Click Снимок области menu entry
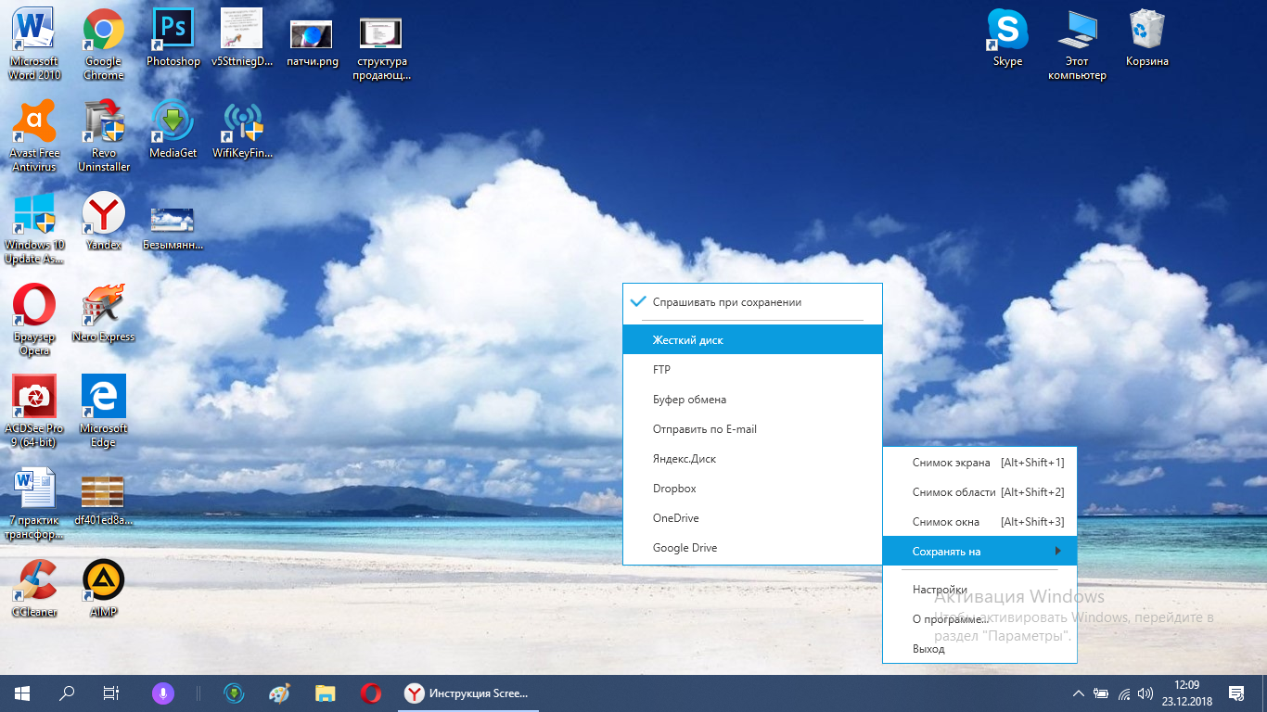This screenshot has height=712, width=1267. (979, 491)
